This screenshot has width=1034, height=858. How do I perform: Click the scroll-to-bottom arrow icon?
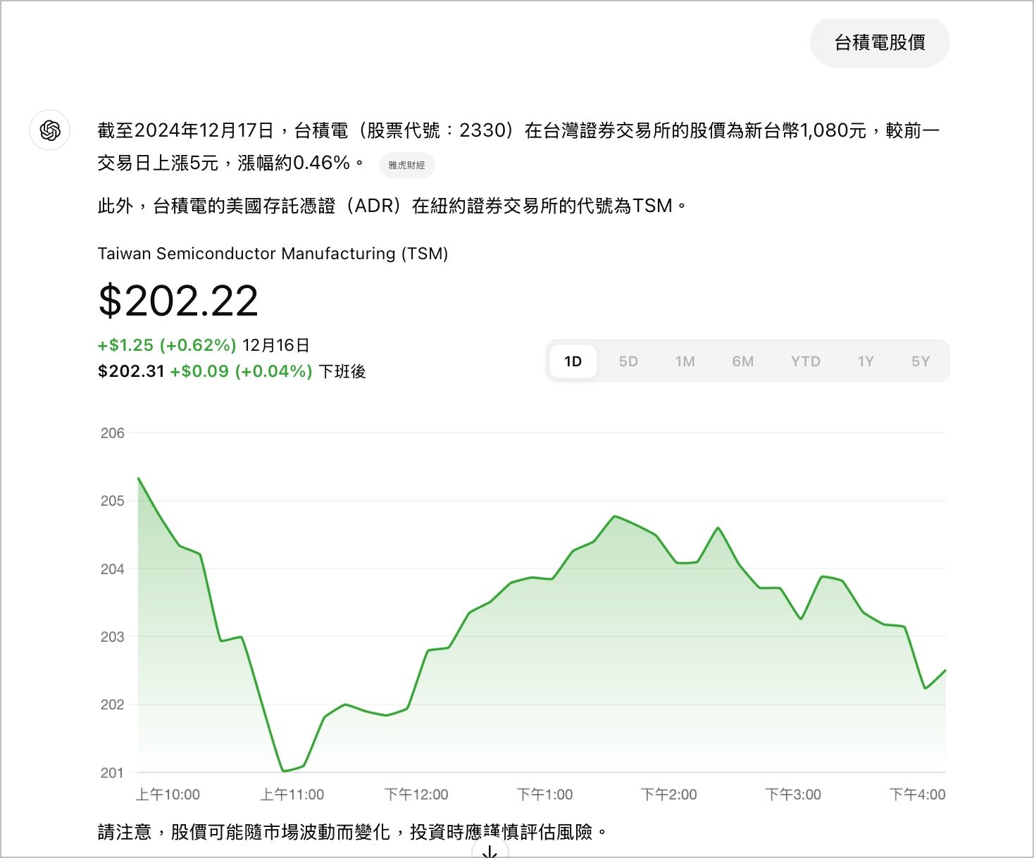coord(490,850)
